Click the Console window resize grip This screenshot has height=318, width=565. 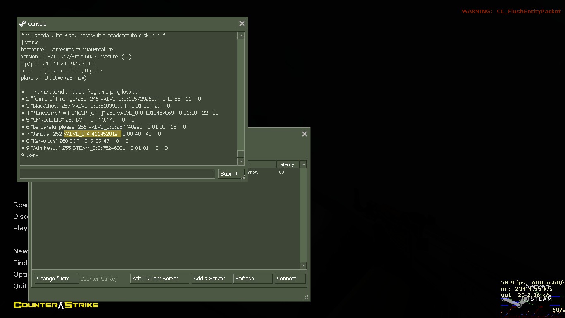point(244,177)
